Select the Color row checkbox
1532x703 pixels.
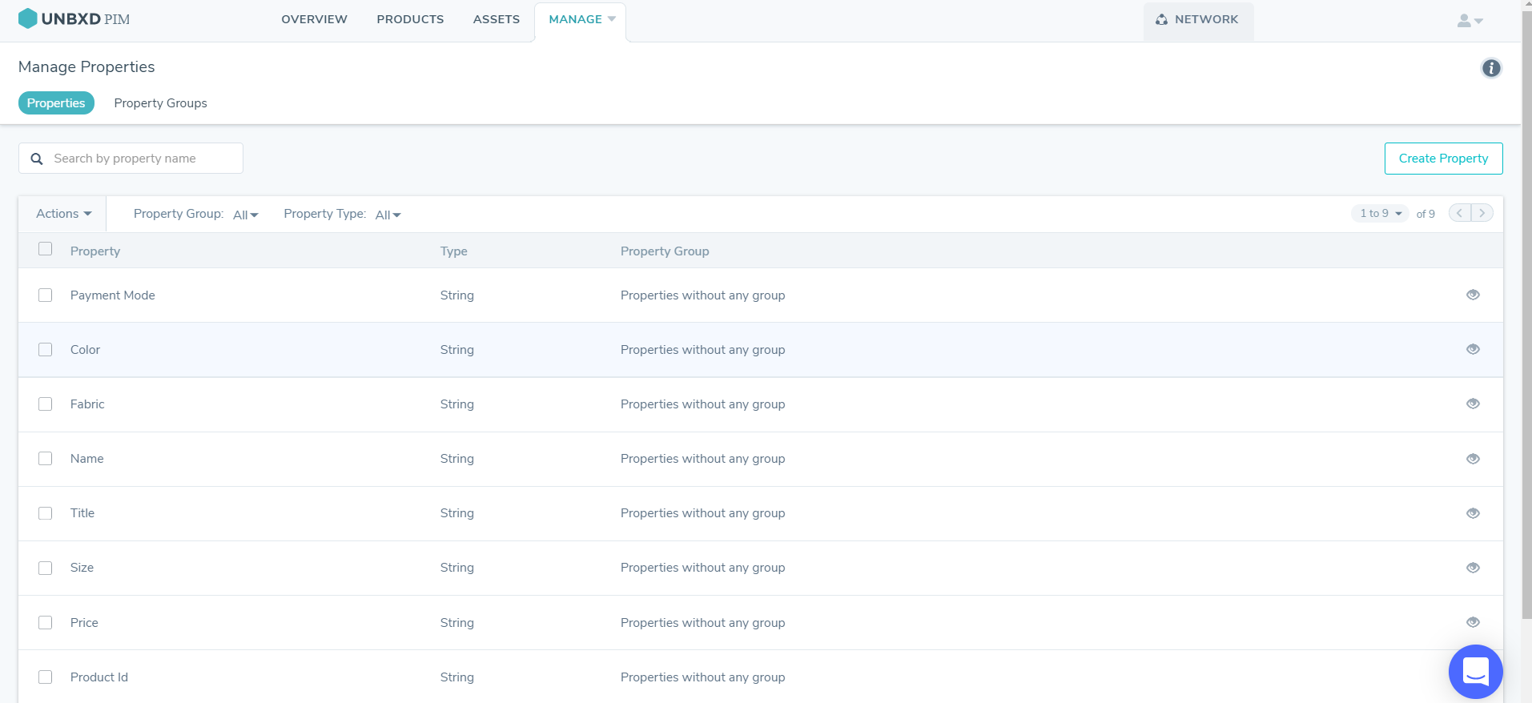pyautogui.click(x=46, y=350)
